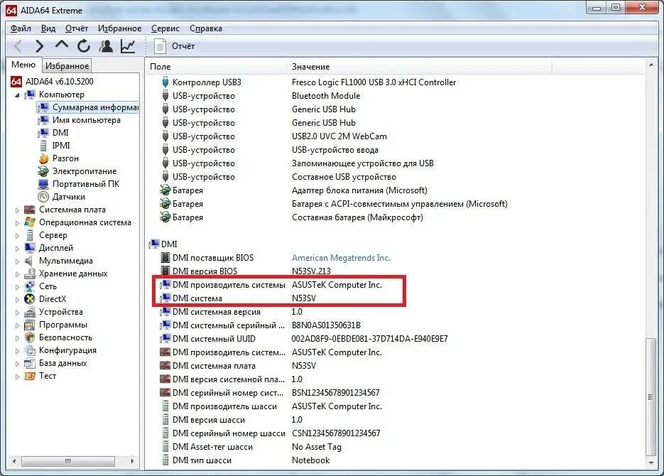
Task: Click the Refresh toolbar icon
Action: pos(83,45)
